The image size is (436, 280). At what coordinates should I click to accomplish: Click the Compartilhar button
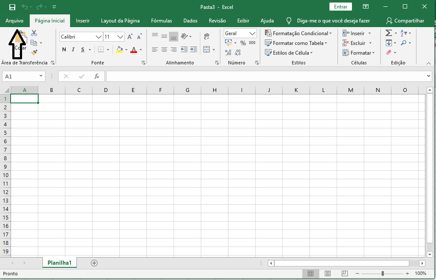pos(405,21)
